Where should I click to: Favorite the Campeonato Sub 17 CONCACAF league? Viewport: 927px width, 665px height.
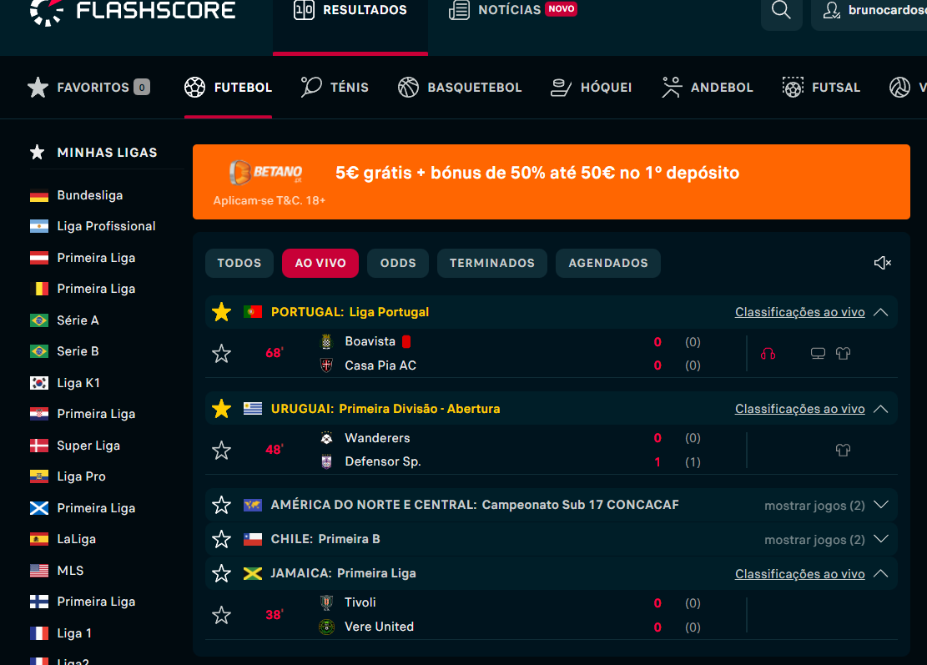(222, 505)
